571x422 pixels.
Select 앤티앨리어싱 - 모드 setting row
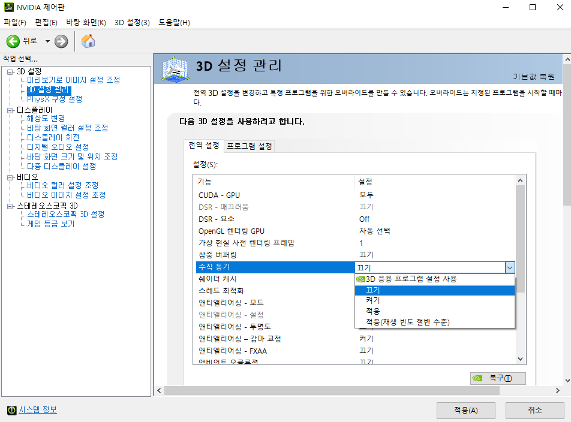tap(275, 303)
